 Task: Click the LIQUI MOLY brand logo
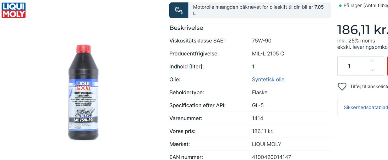click(14, 10)
